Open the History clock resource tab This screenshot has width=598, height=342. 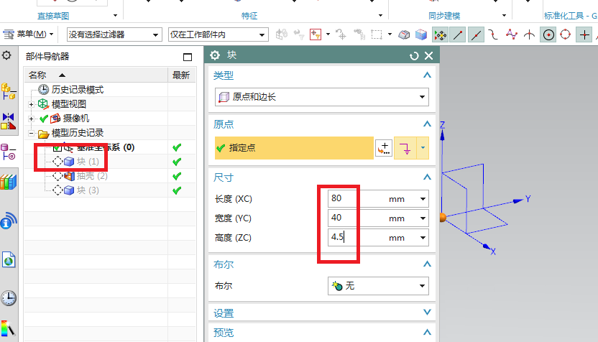(x=9, y=298)
